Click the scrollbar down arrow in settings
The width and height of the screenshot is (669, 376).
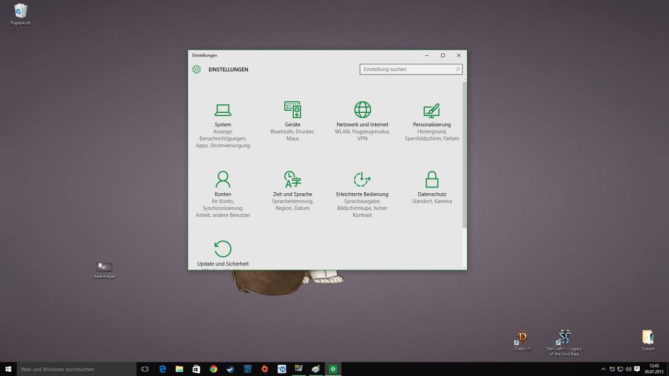[x=464, y=267]
